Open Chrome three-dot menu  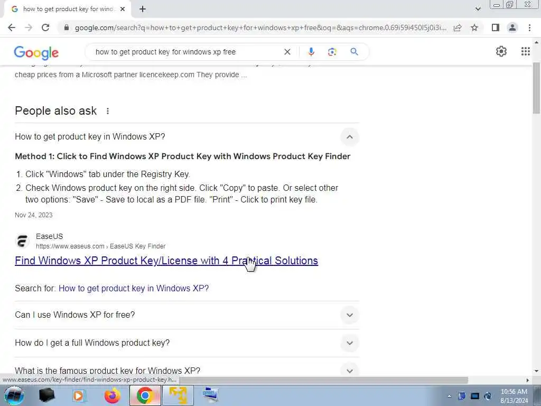529,27
